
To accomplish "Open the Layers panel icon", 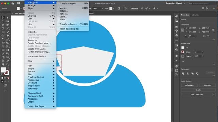I will (176, 66).
